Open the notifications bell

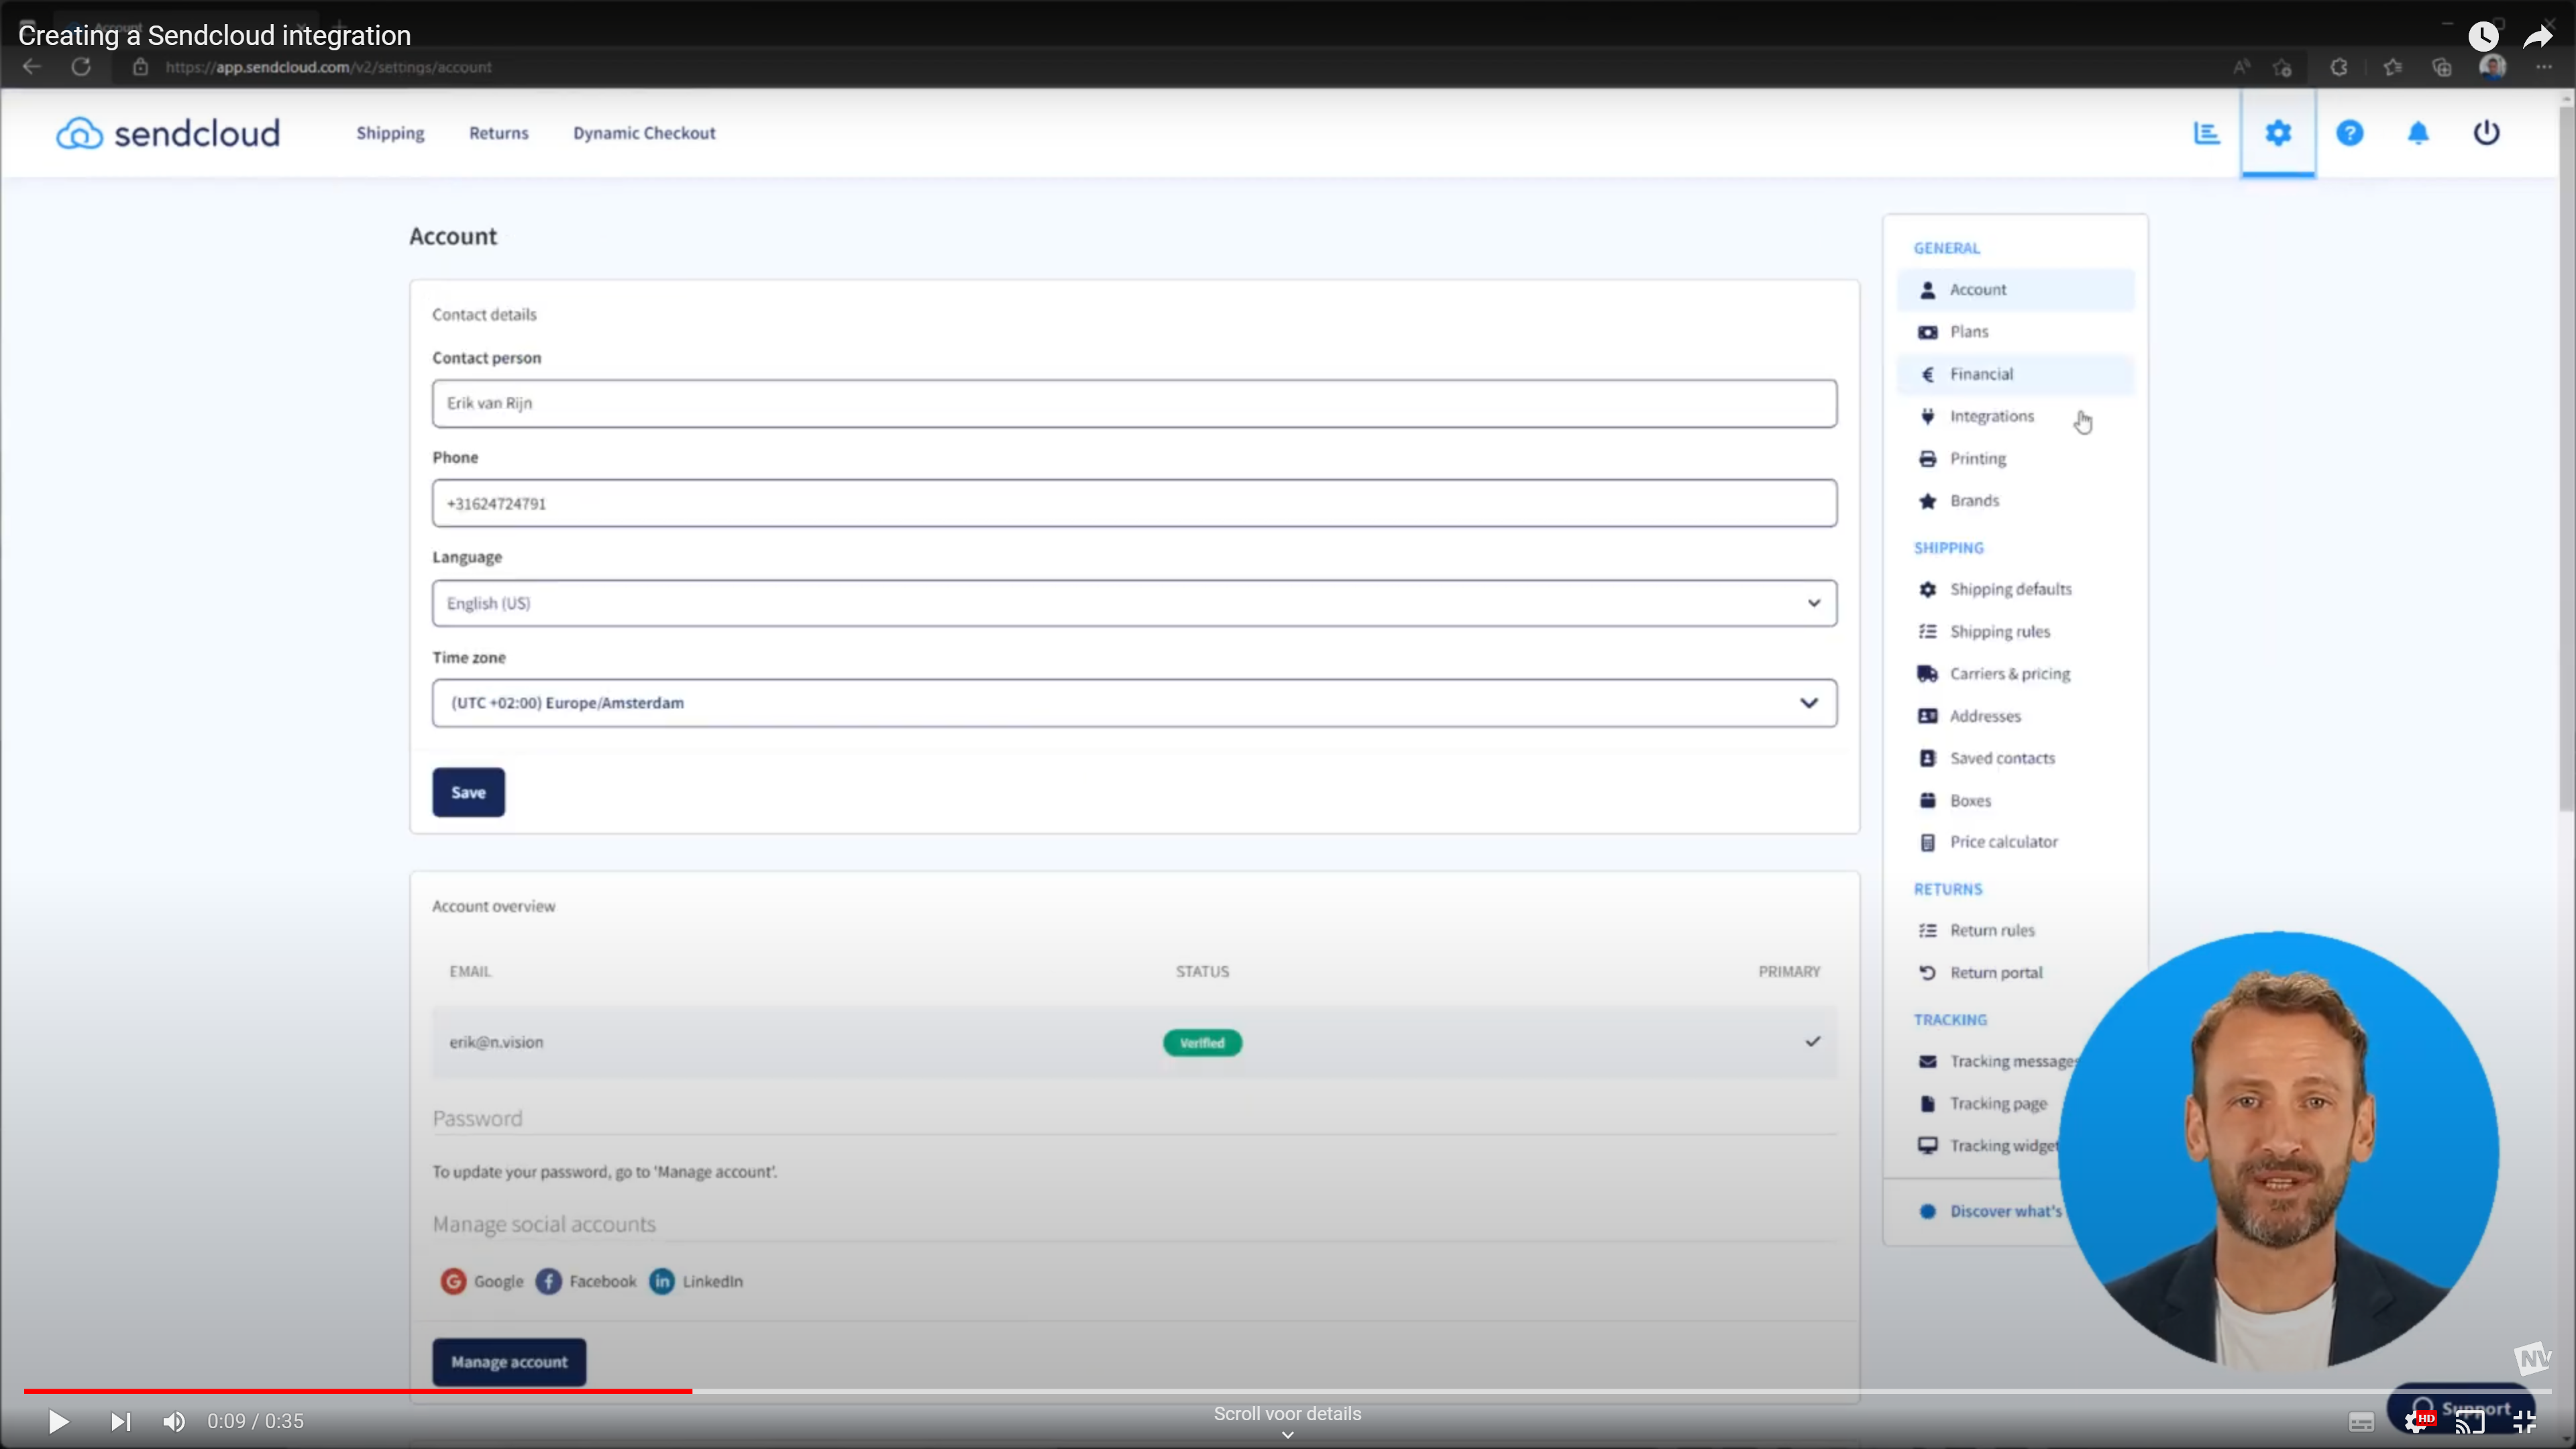[2418, 133]
